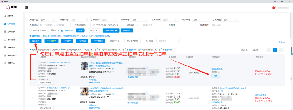
Task: Click 添加拍单信息 link
Action: click(x=217, y=69)
